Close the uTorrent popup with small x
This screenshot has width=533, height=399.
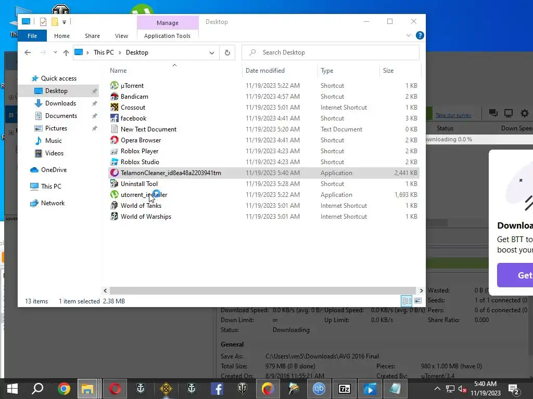[x=521, y=180]
